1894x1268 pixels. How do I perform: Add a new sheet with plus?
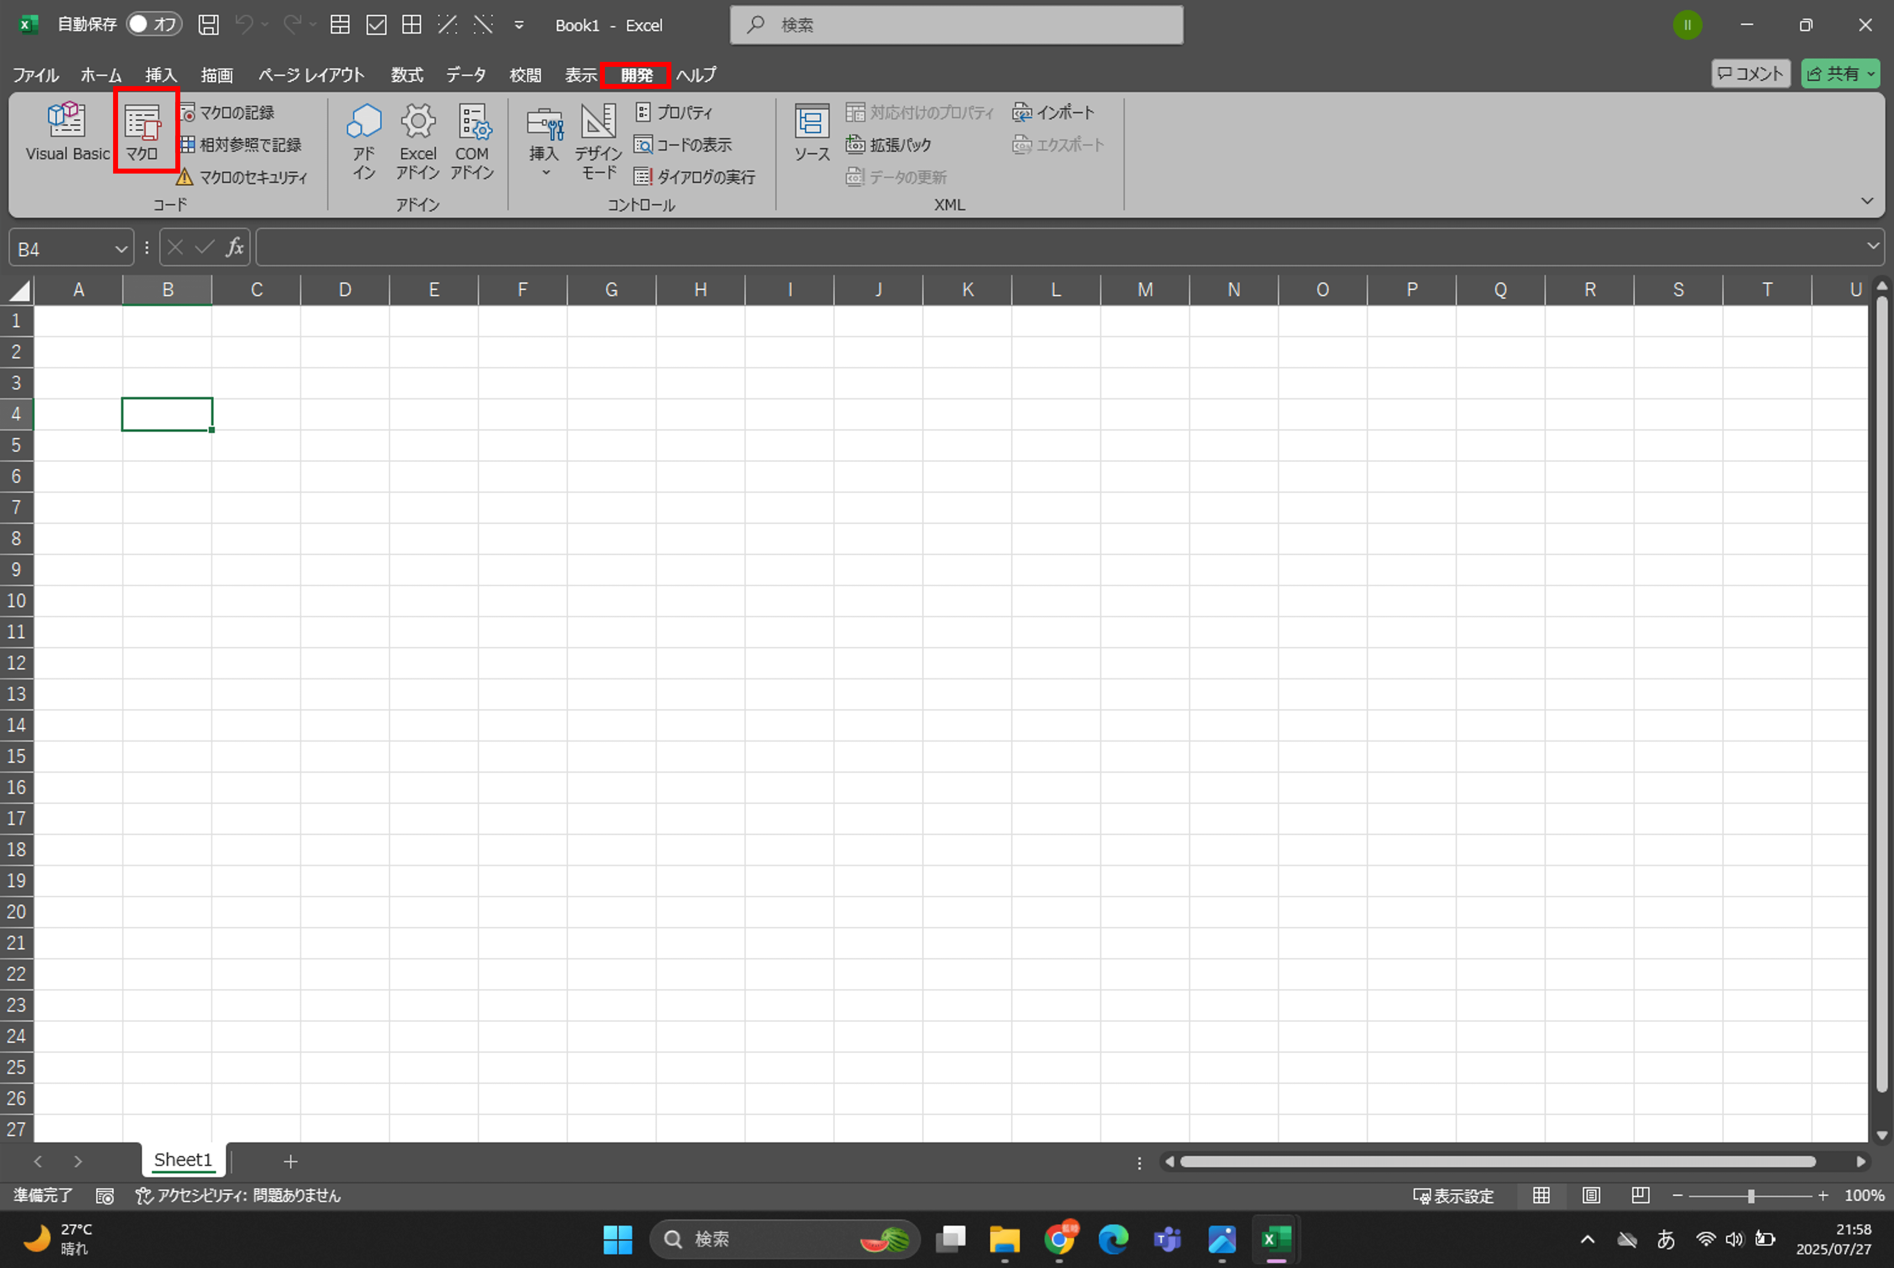point(290,1161)
